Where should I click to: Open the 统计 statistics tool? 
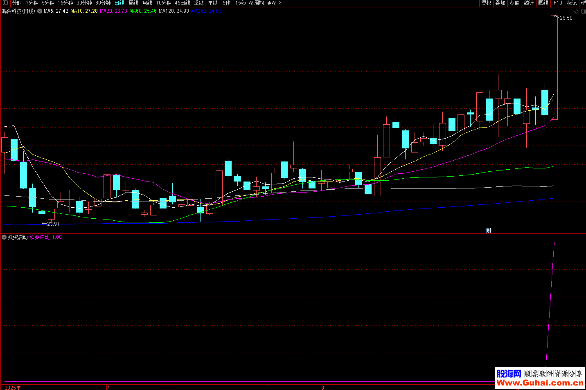(x=529, y=3)
